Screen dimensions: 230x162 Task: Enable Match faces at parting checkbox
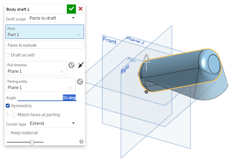pyautogui.click(x=14, y=115)
